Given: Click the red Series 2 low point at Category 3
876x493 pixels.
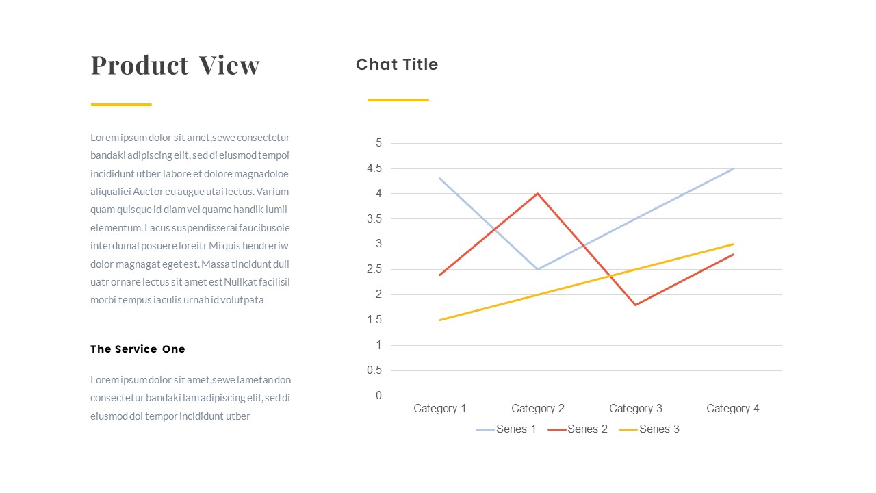Looking at the screenshot, I should (x=636, y=305).
